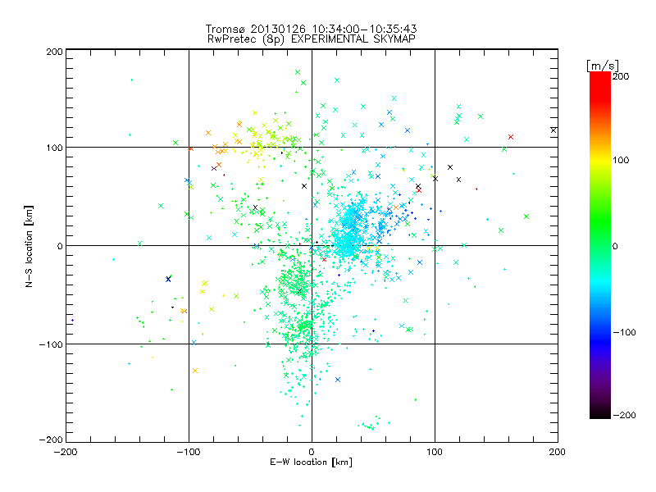Click the 'N-S location [km]' axis label
Viewport: 656px width, 492px height.
pyautogui.click(x=29, y=246)
